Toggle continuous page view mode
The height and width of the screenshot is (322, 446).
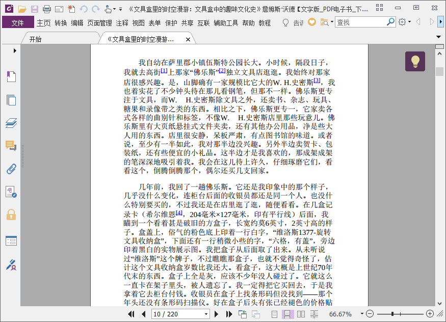pyautogui.click(x=287, y=314)
